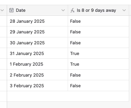Open the Date column dropdown arrow

[63, 10]
